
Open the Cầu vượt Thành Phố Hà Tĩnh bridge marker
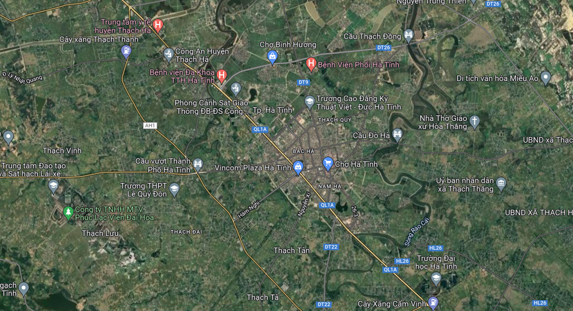[198, 164]
